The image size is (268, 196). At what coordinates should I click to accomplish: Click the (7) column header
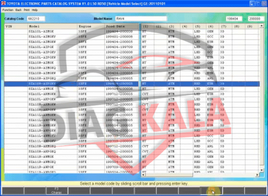(226, 26)
